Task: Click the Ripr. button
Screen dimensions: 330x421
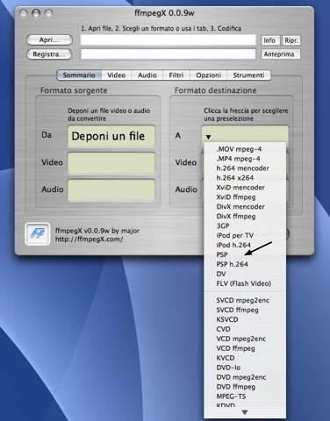Action: pyautogui.click(x=291, y=40)
